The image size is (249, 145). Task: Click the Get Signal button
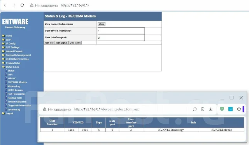pos(61,43)
